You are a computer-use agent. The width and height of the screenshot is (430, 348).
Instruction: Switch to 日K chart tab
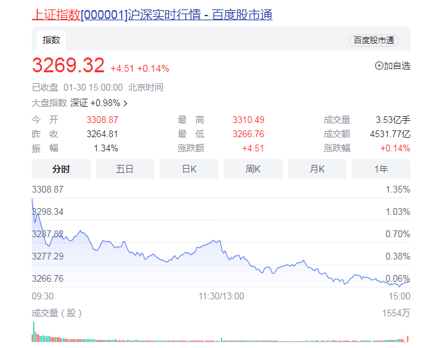(x=189, y=169)
